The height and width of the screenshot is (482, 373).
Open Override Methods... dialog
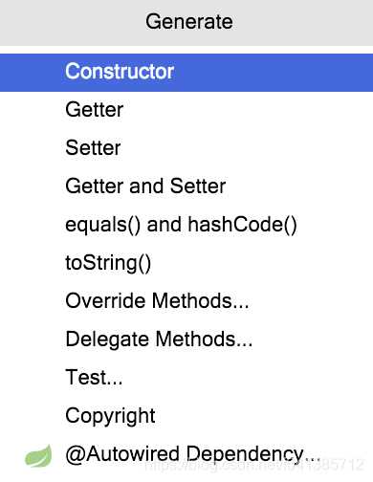click(186, 301)
